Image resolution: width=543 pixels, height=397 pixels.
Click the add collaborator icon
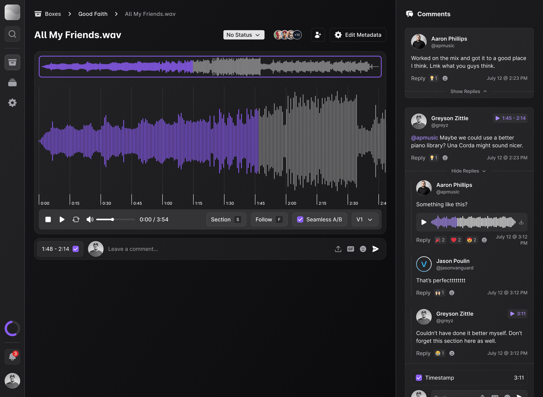point(318,35)
